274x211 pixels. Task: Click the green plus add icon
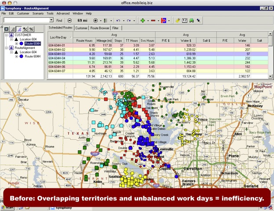(142, 20)
